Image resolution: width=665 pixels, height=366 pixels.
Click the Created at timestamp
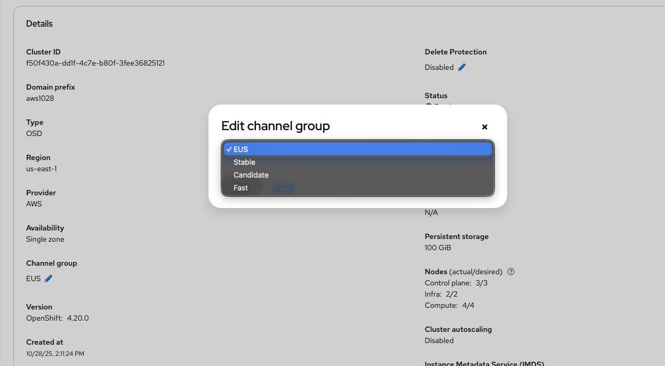55,353
